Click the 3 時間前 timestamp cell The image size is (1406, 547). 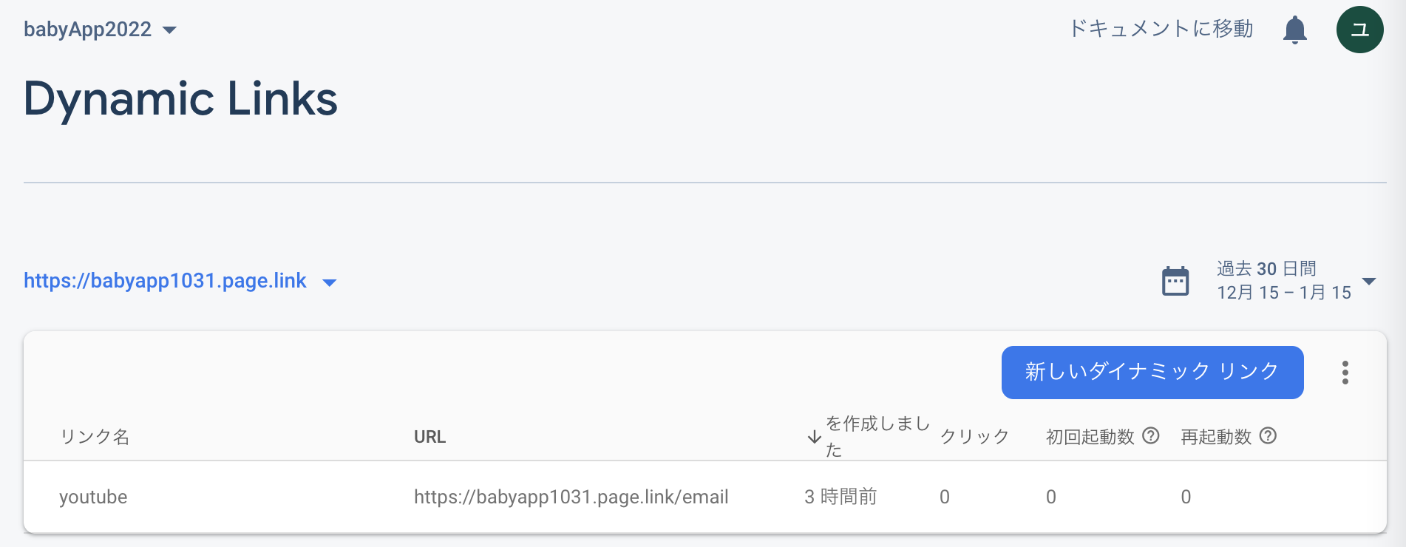(x=838, y=497)
